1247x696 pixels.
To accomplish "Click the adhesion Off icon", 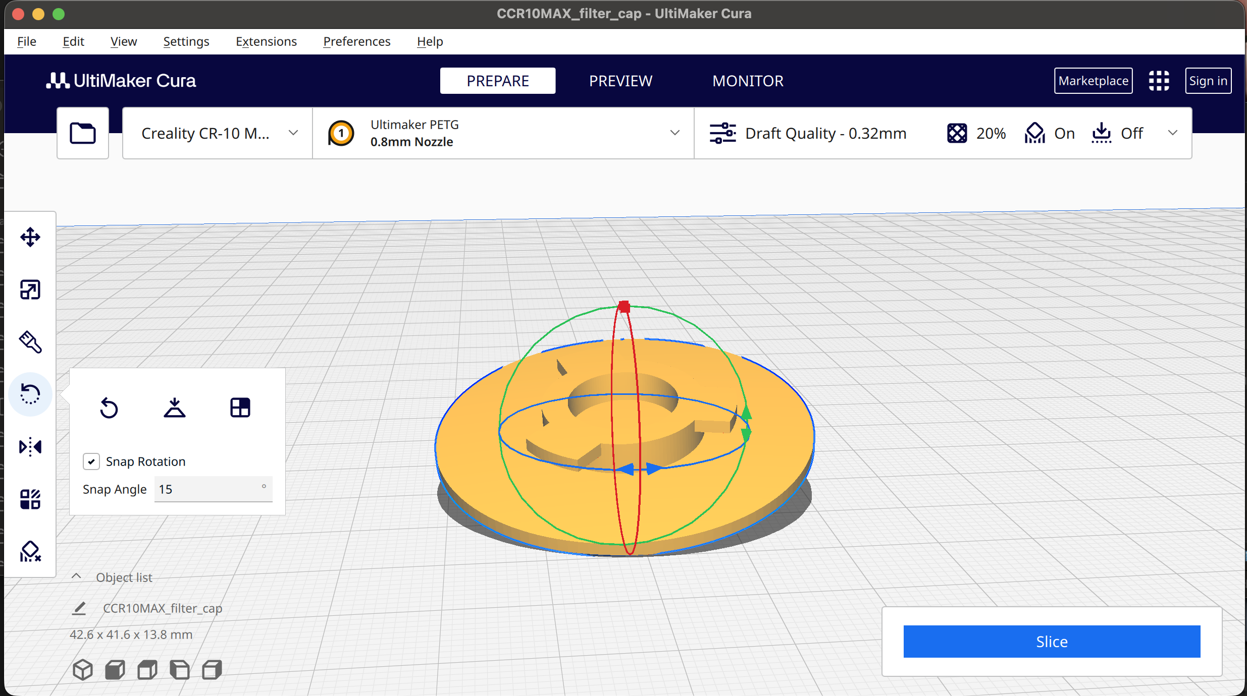I will [x=1102, y=133].
